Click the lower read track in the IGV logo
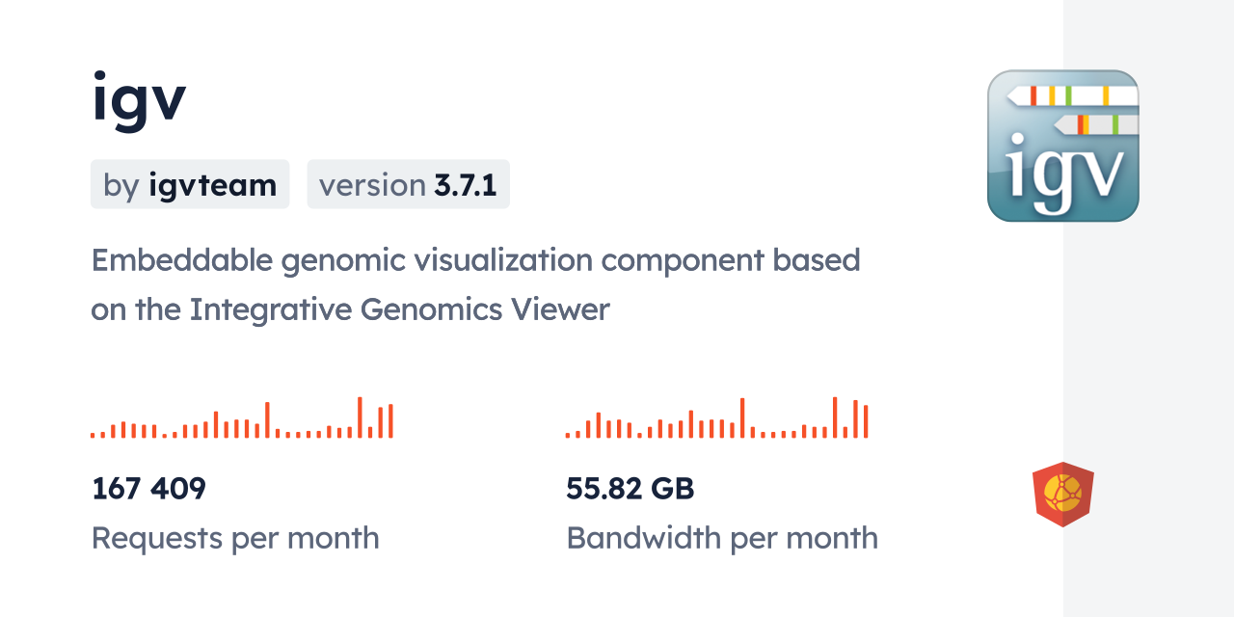1234x617 pixels. [1096, 124]
